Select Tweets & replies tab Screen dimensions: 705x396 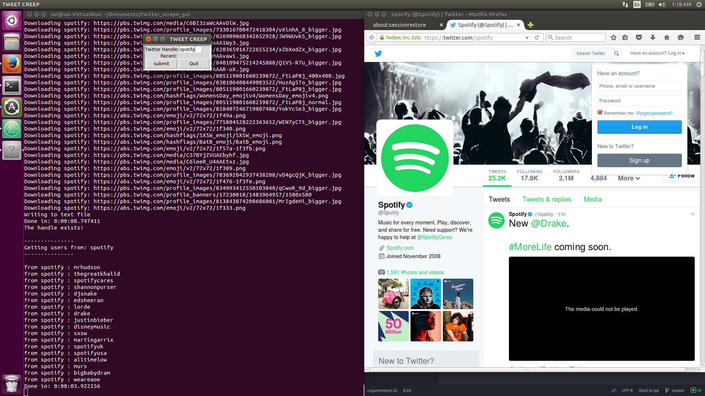click(x=547, y=199)
